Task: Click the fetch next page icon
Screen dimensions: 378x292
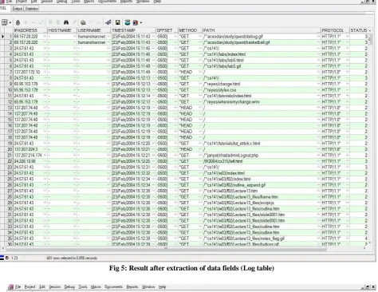Action: coord(50,22)
